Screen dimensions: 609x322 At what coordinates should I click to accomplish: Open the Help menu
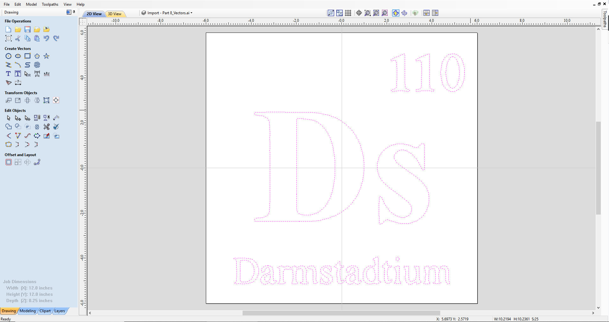click(x=80, y=4)
